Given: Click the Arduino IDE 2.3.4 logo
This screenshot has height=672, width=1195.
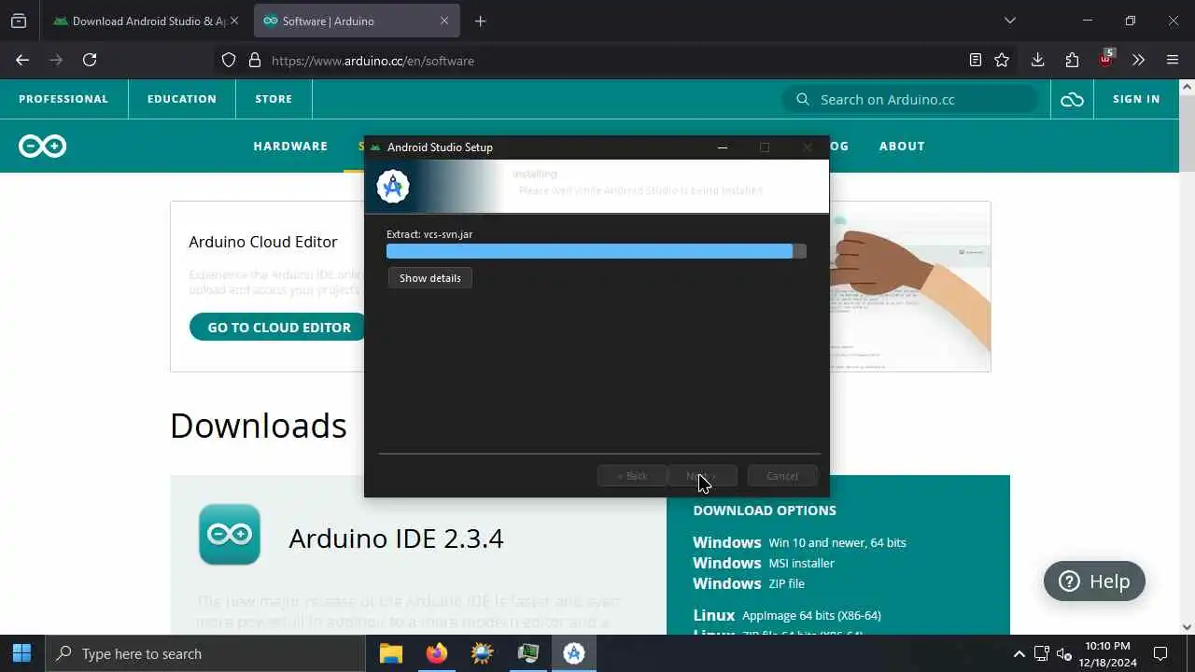Looking at the screenshot, I should point(230,535).
